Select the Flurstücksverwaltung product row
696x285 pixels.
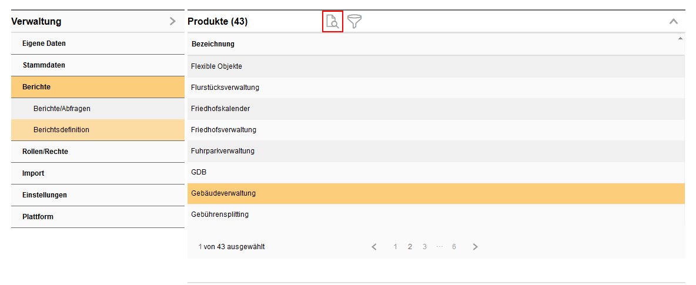point(225,88)
